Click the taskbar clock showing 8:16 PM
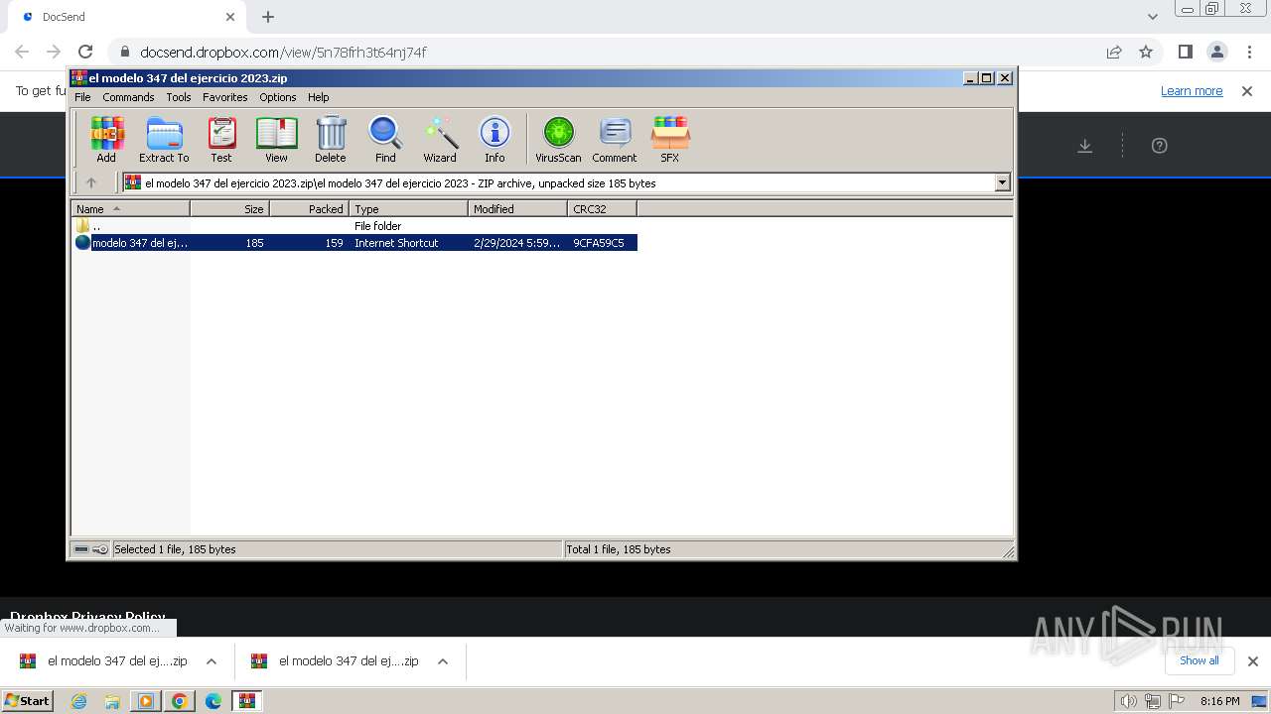This screenshot has height=714, width=1271. (x=1219, y=701)
